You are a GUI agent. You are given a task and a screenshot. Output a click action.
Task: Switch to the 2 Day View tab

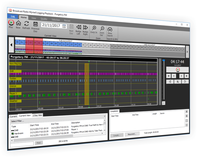pyautogui.click(x=38, y=115)
